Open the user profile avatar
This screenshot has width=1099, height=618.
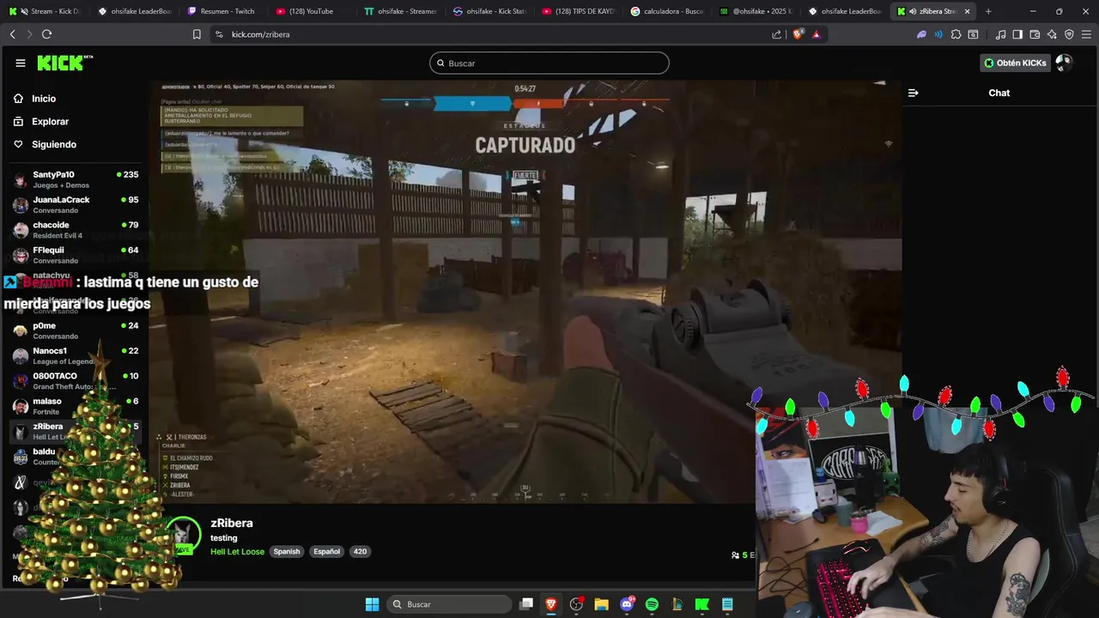pos(1064,63)
